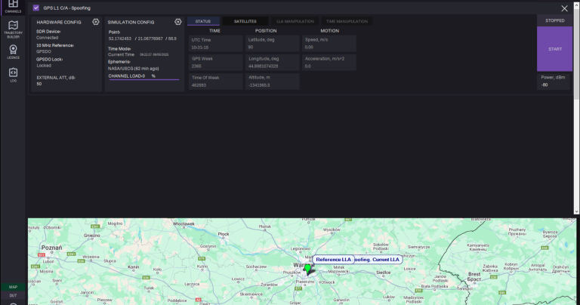Select the MAP view at sidebar bottom
Image resolution: width=580 pixels, height=305 pixels.
tap(13, 287)
